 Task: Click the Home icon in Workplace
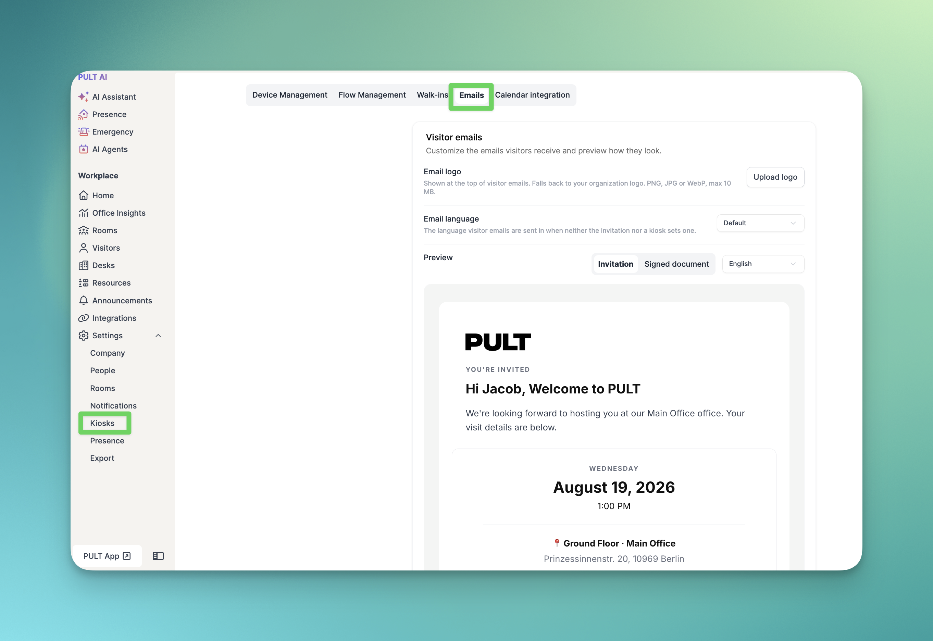point(84,196)
